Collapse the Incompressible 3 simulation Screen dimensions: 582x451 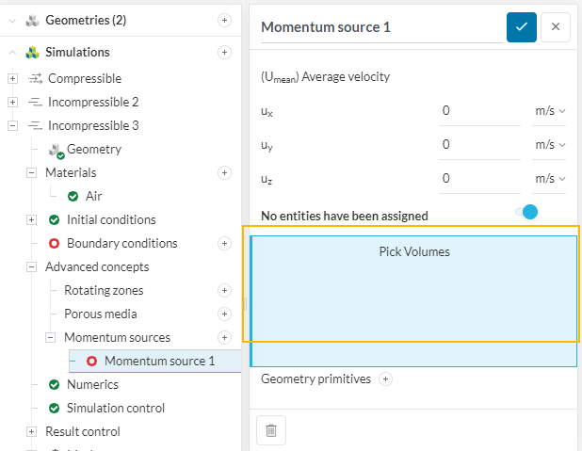tap(12, 126)
